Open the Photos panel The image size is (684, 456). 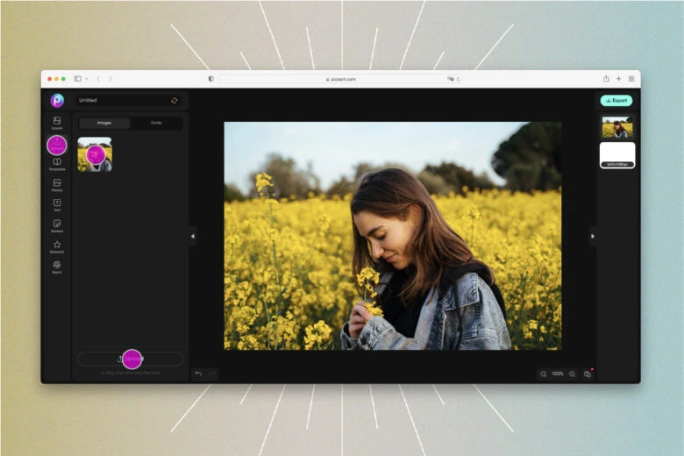[x=57, y=184]
